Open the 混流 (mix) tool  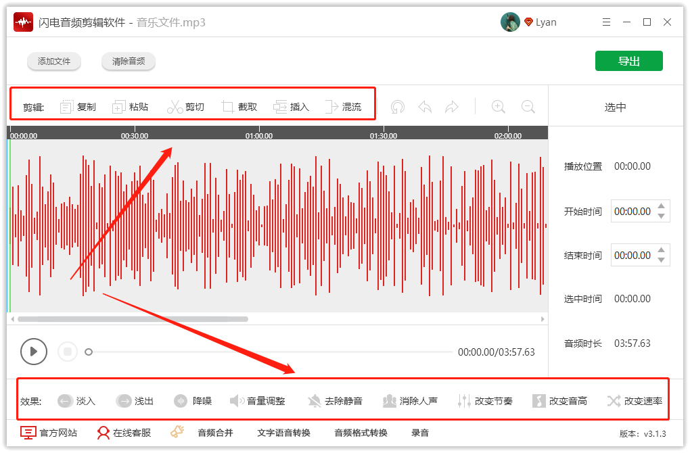(x=344, y=106)
